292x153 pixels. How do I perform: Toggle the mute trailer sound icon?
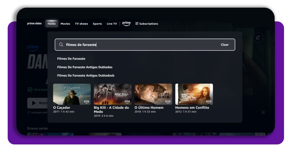(x=258, y=38)
